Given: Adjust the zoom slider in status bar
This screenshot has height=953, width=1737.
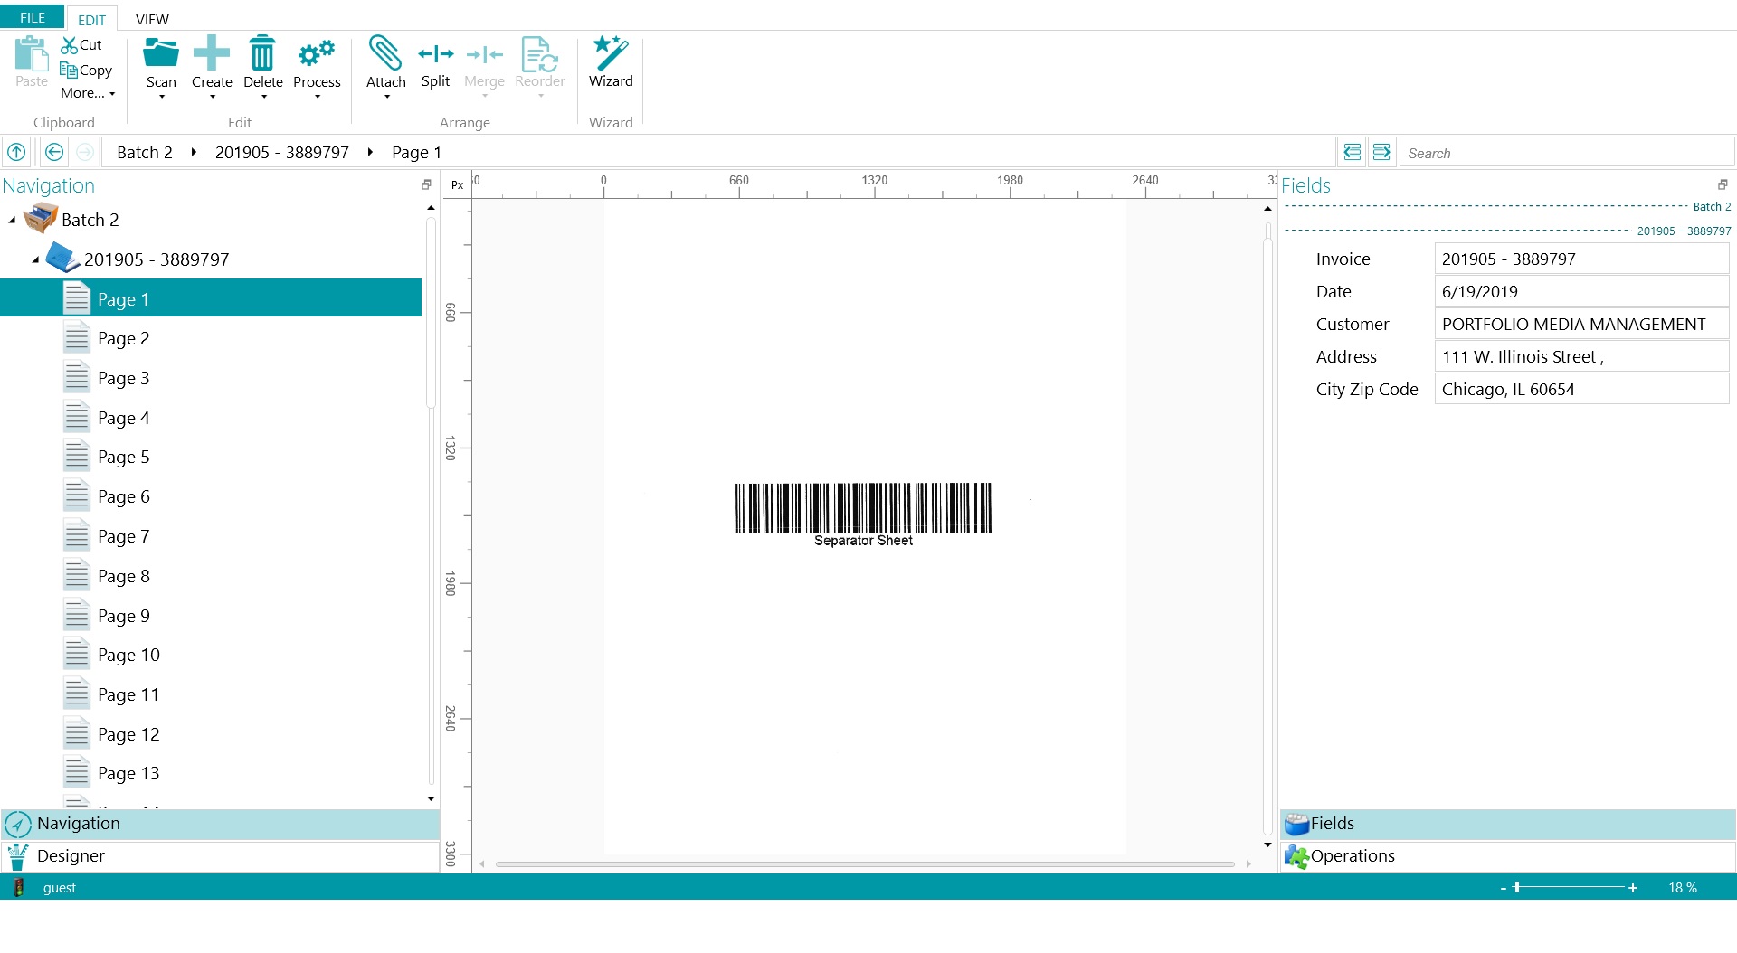Looking at the screenshot, I should 1517,888.
